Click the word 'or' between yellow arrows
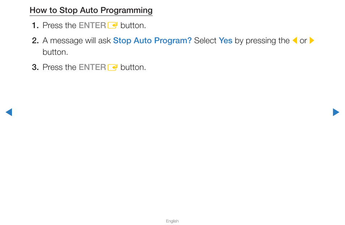 (x=303, y=41)
